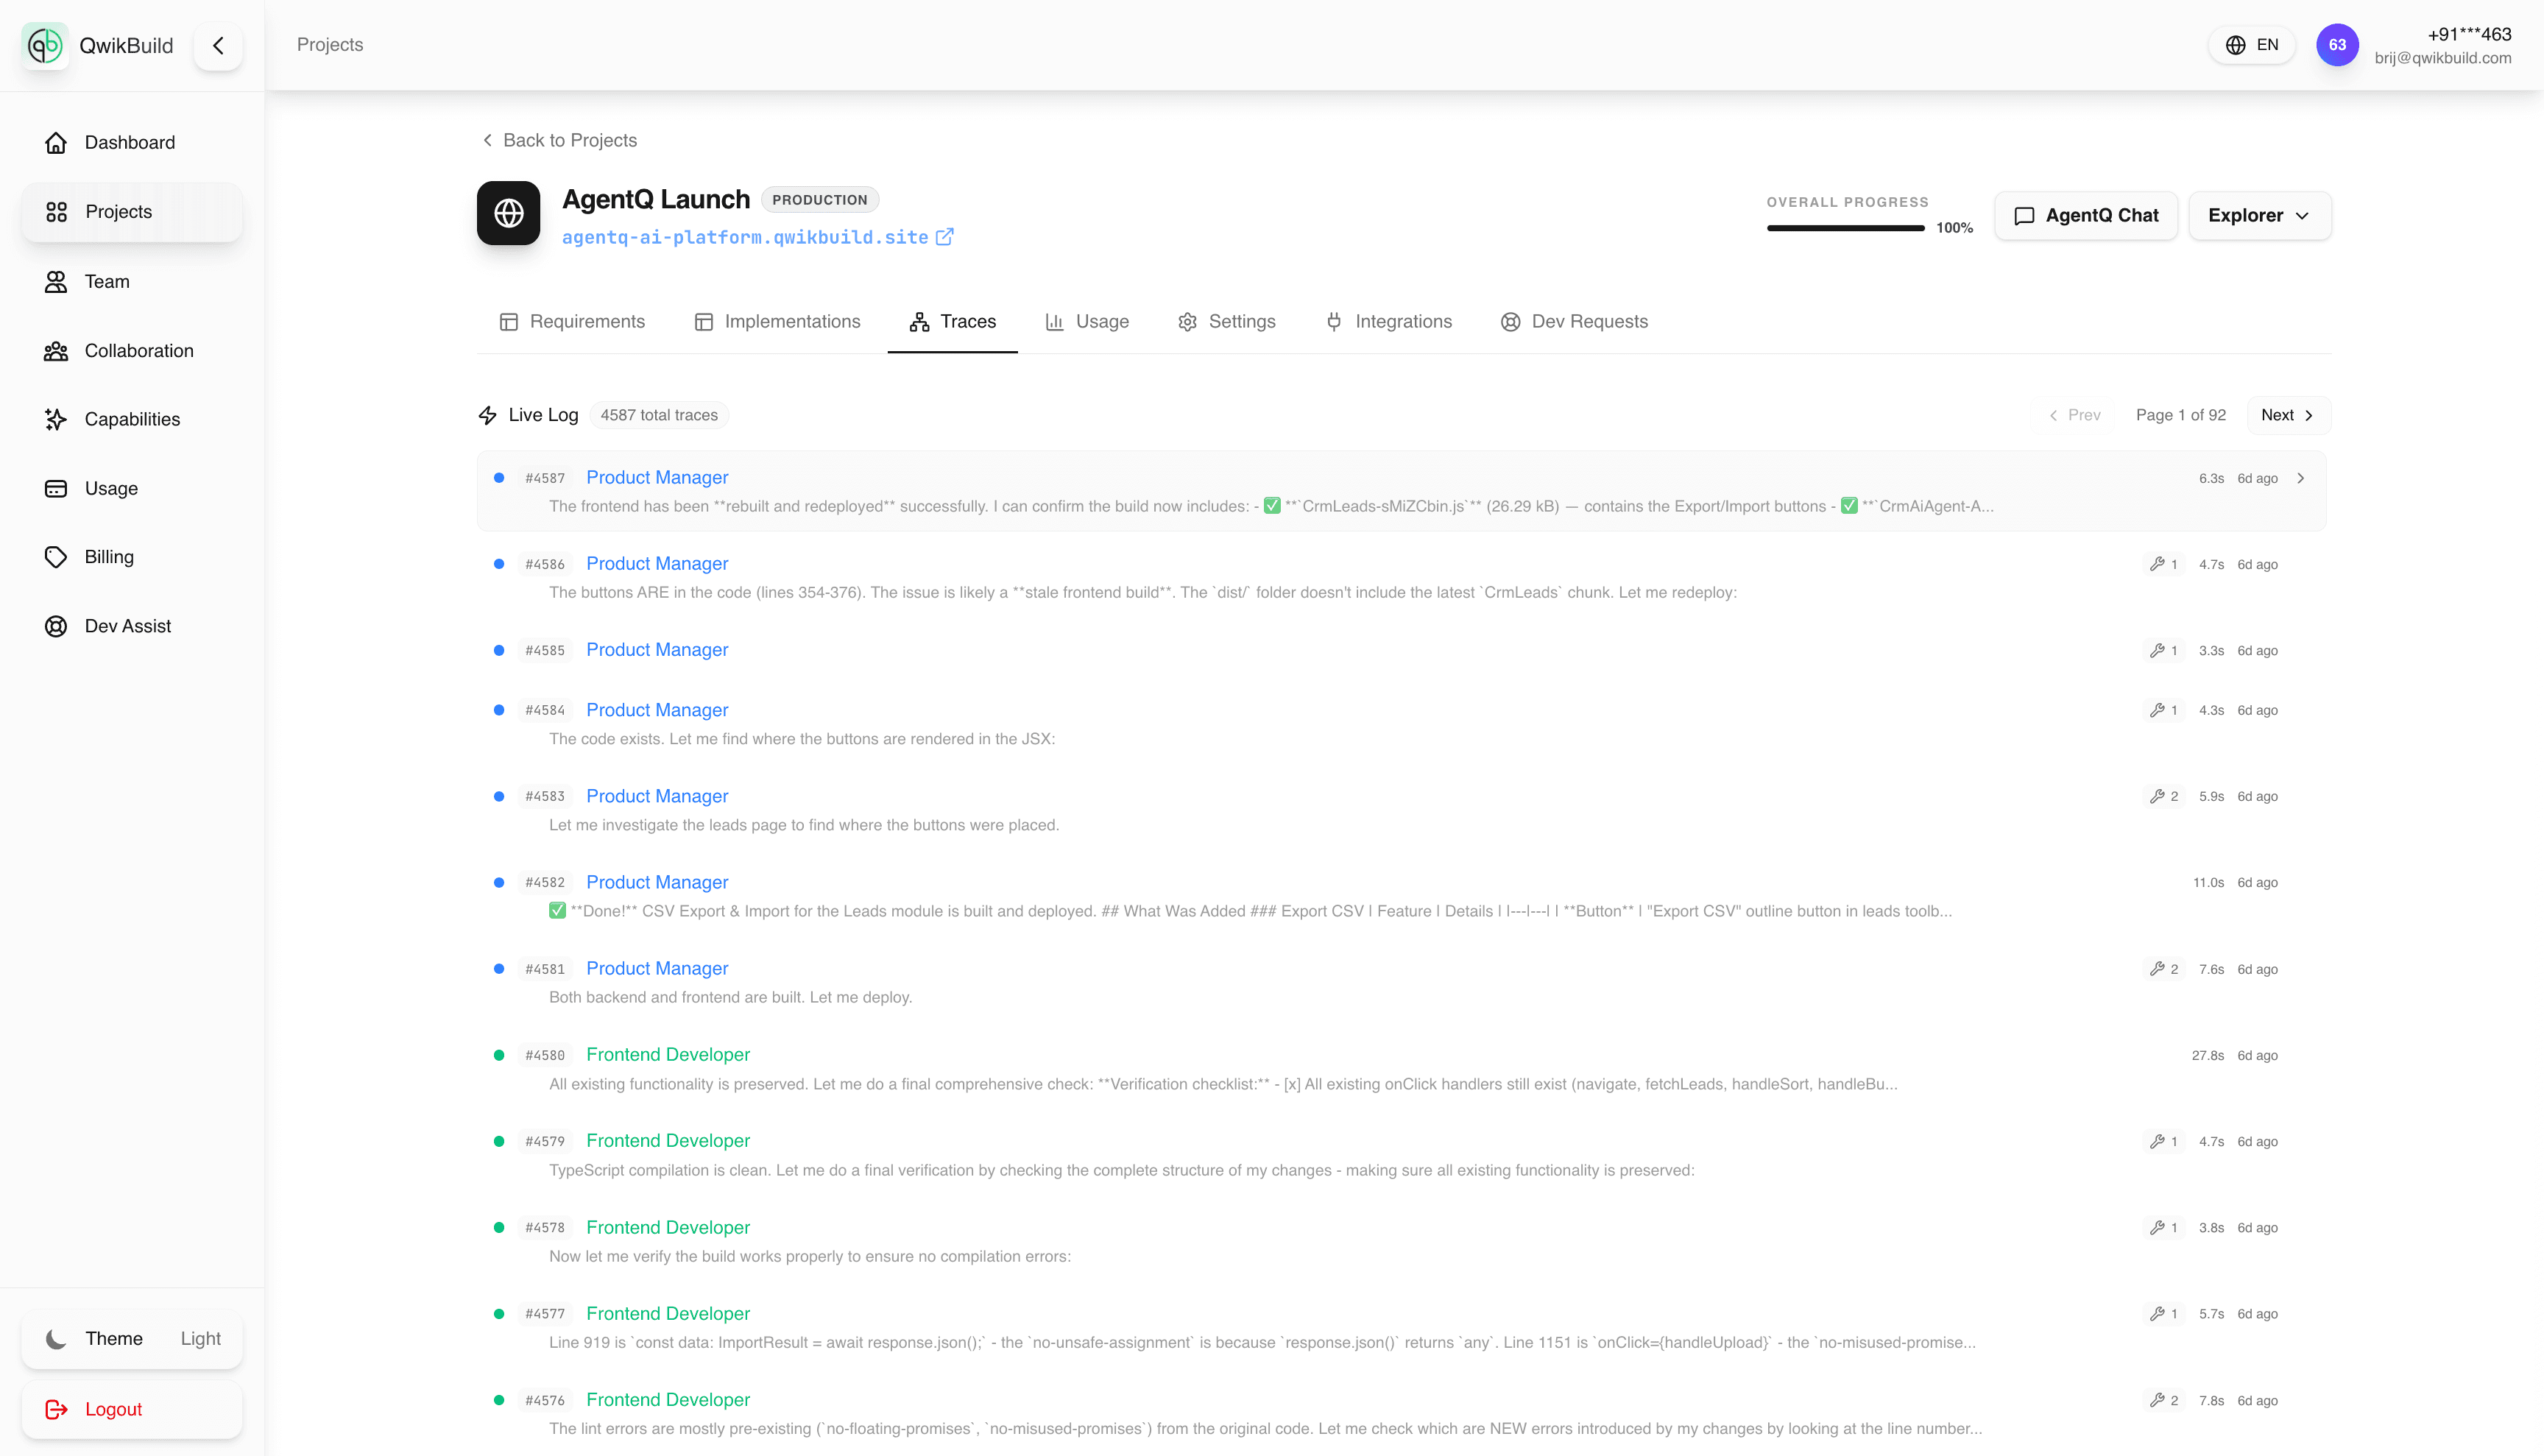The width and height of the screenshot is (2544, 1456).
Task: Open sidebar Usage page
Action: (132, 488)
